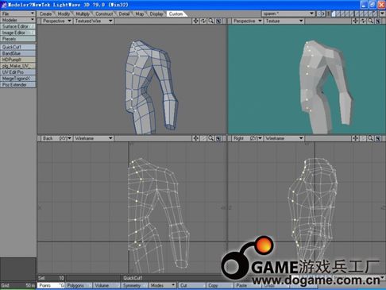This screenshot has height=290, width=386.
Task: Enable Volume selection mode
Action: pos(106,285)
